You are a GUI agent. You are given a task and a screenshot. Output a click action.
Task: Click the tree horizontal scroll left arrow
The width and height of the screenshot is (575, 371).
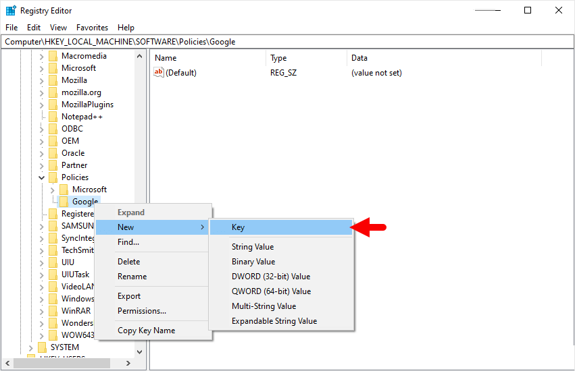tap(7, 364)
